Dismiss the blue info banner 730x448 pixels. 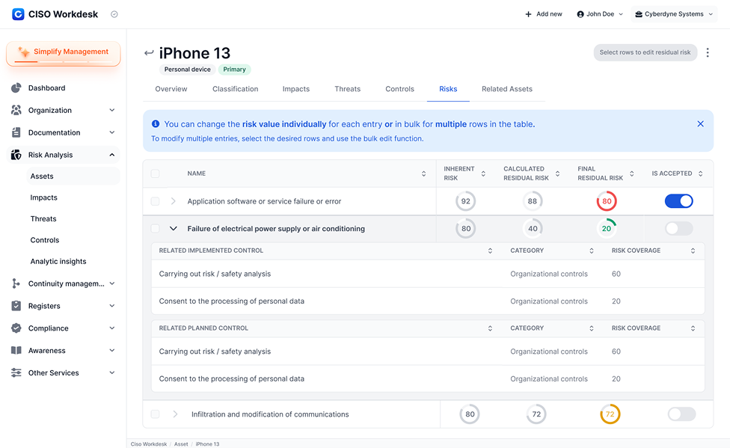pyautogui.click(x=700, y=124)
